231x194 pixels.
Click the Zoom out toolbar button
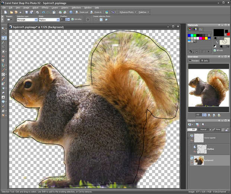(x=82, y=12)
